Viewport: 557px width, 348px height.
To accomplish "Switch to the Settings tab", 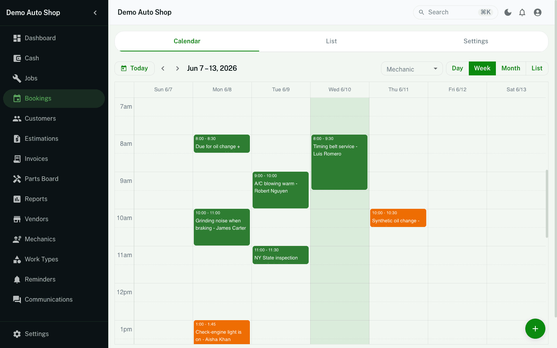I will tap(476, 41).
